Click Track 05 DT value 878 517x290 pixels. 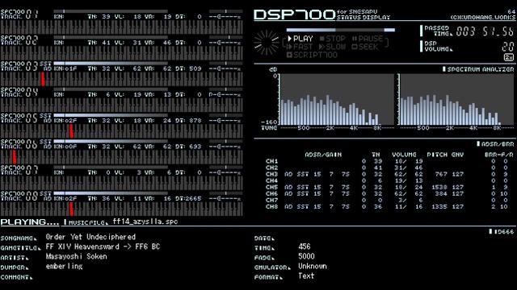(x=195, y=121)
